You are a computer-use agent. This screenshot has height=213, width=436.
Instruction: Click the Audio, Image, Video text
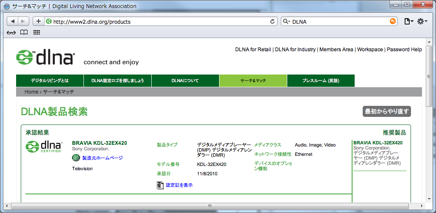coord(315,145)
